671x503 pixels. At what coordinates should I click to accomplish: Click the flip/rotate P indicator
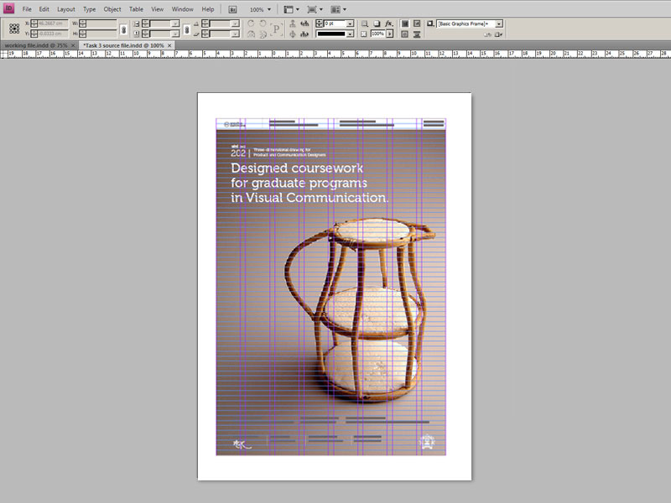pyautogui.click(x=277, y=29)
